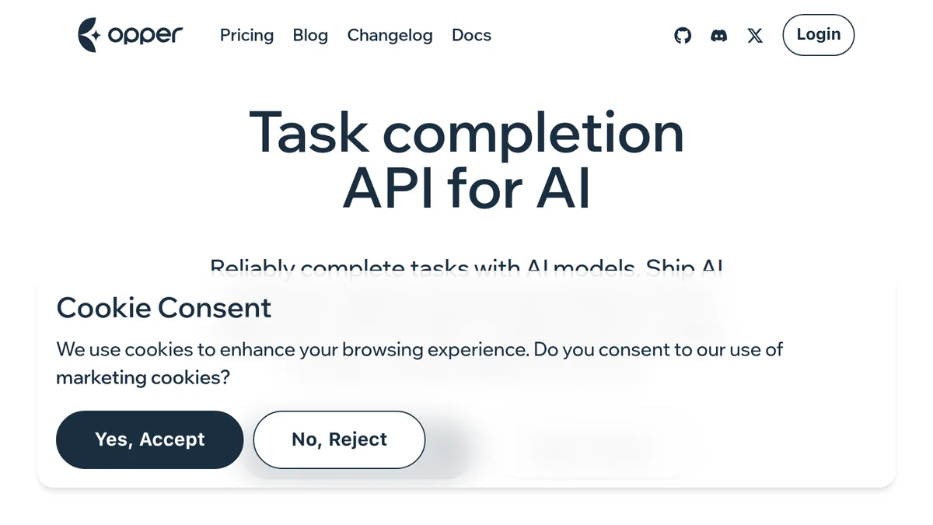Open the Docs navigation link

click(471, 35)
